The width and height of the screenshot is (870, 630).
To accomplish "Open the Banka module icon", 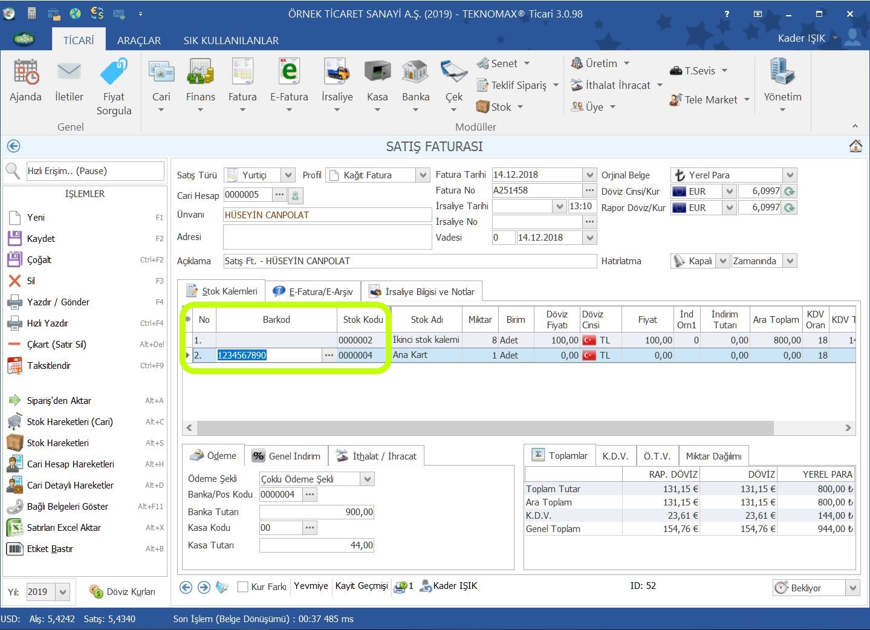I will coord(415,73).
